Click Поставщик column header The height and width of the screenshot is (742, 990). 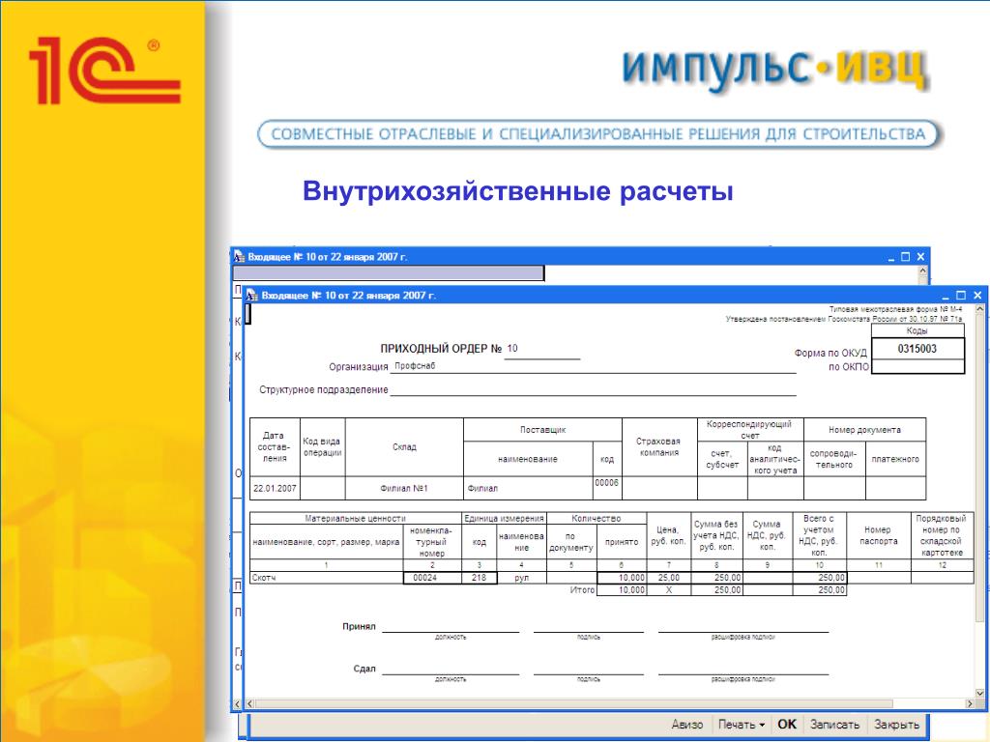pyautogui.click(x=543, y=430)
